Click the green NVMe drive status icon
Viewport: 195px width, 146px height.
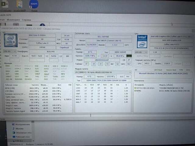[135, 91]
